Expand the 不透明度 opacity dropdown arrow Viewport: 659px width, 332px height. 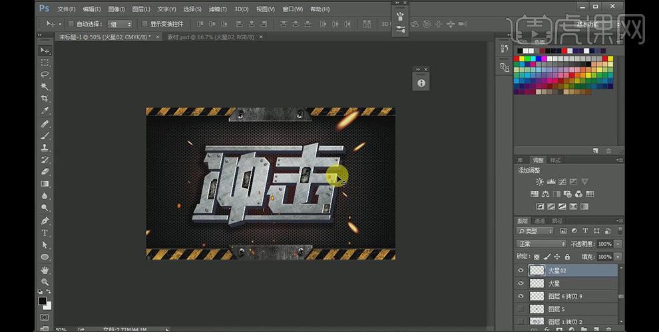click(618, 244)
